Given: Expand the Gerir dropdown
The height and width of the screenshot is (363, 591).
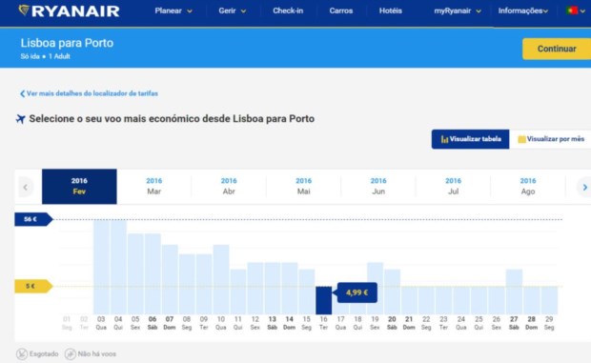Looking at the screenshot, I should (233, 10).
